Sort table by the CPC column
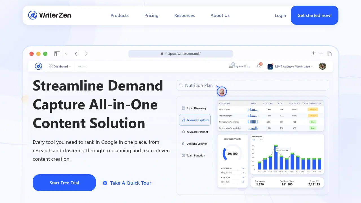Viewport: 361px width, 203px height. 280,103
